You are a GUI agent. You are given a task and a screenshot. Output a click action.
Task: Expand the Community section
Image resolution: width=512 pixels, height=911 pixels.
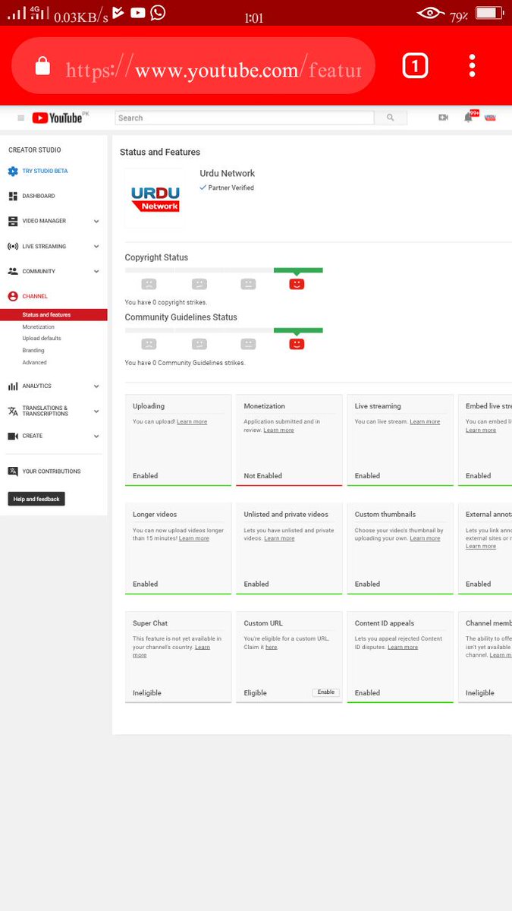click(96, 272)
